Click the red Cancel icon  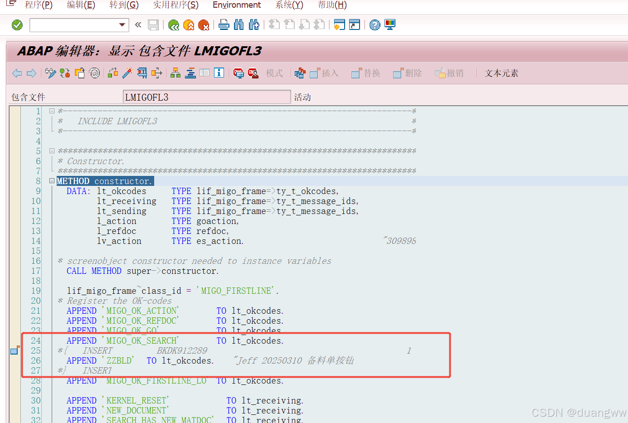click(x=203, y=25)
